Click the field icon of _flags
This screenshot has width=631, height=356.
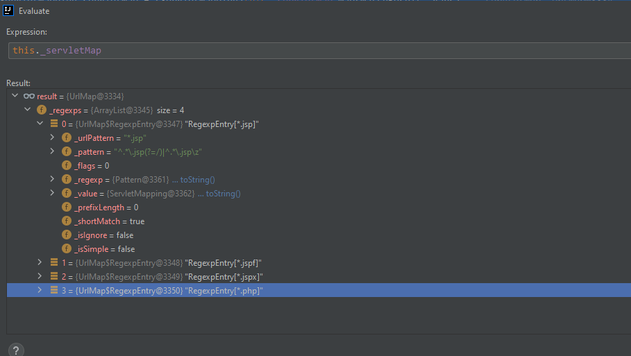pyautogui.click(x=67, y=165)
